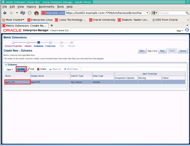Go to the Firefox home page icon
This screenshot has width=190, height=146.
pyautogui.click(x=36, y=13)
